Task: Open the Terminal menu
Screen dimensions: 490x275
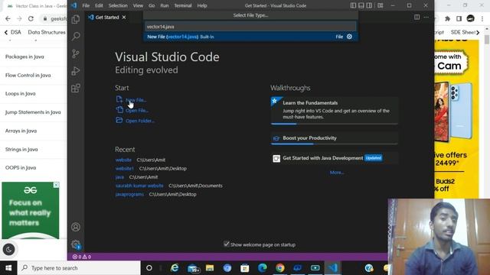Action: tap(183, 5)
